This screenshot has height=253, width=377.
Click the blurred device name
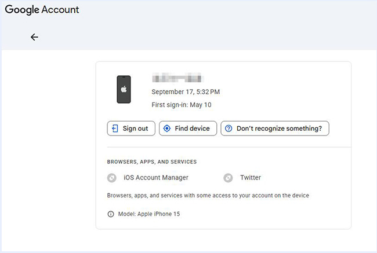tap(177, 78)
